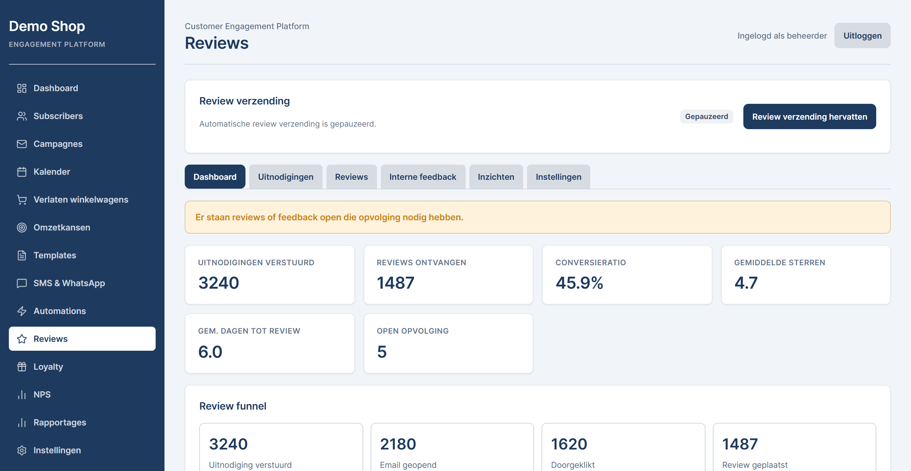Click the Rapportages bar chart icon
The image size is (911, 471).
22,422
